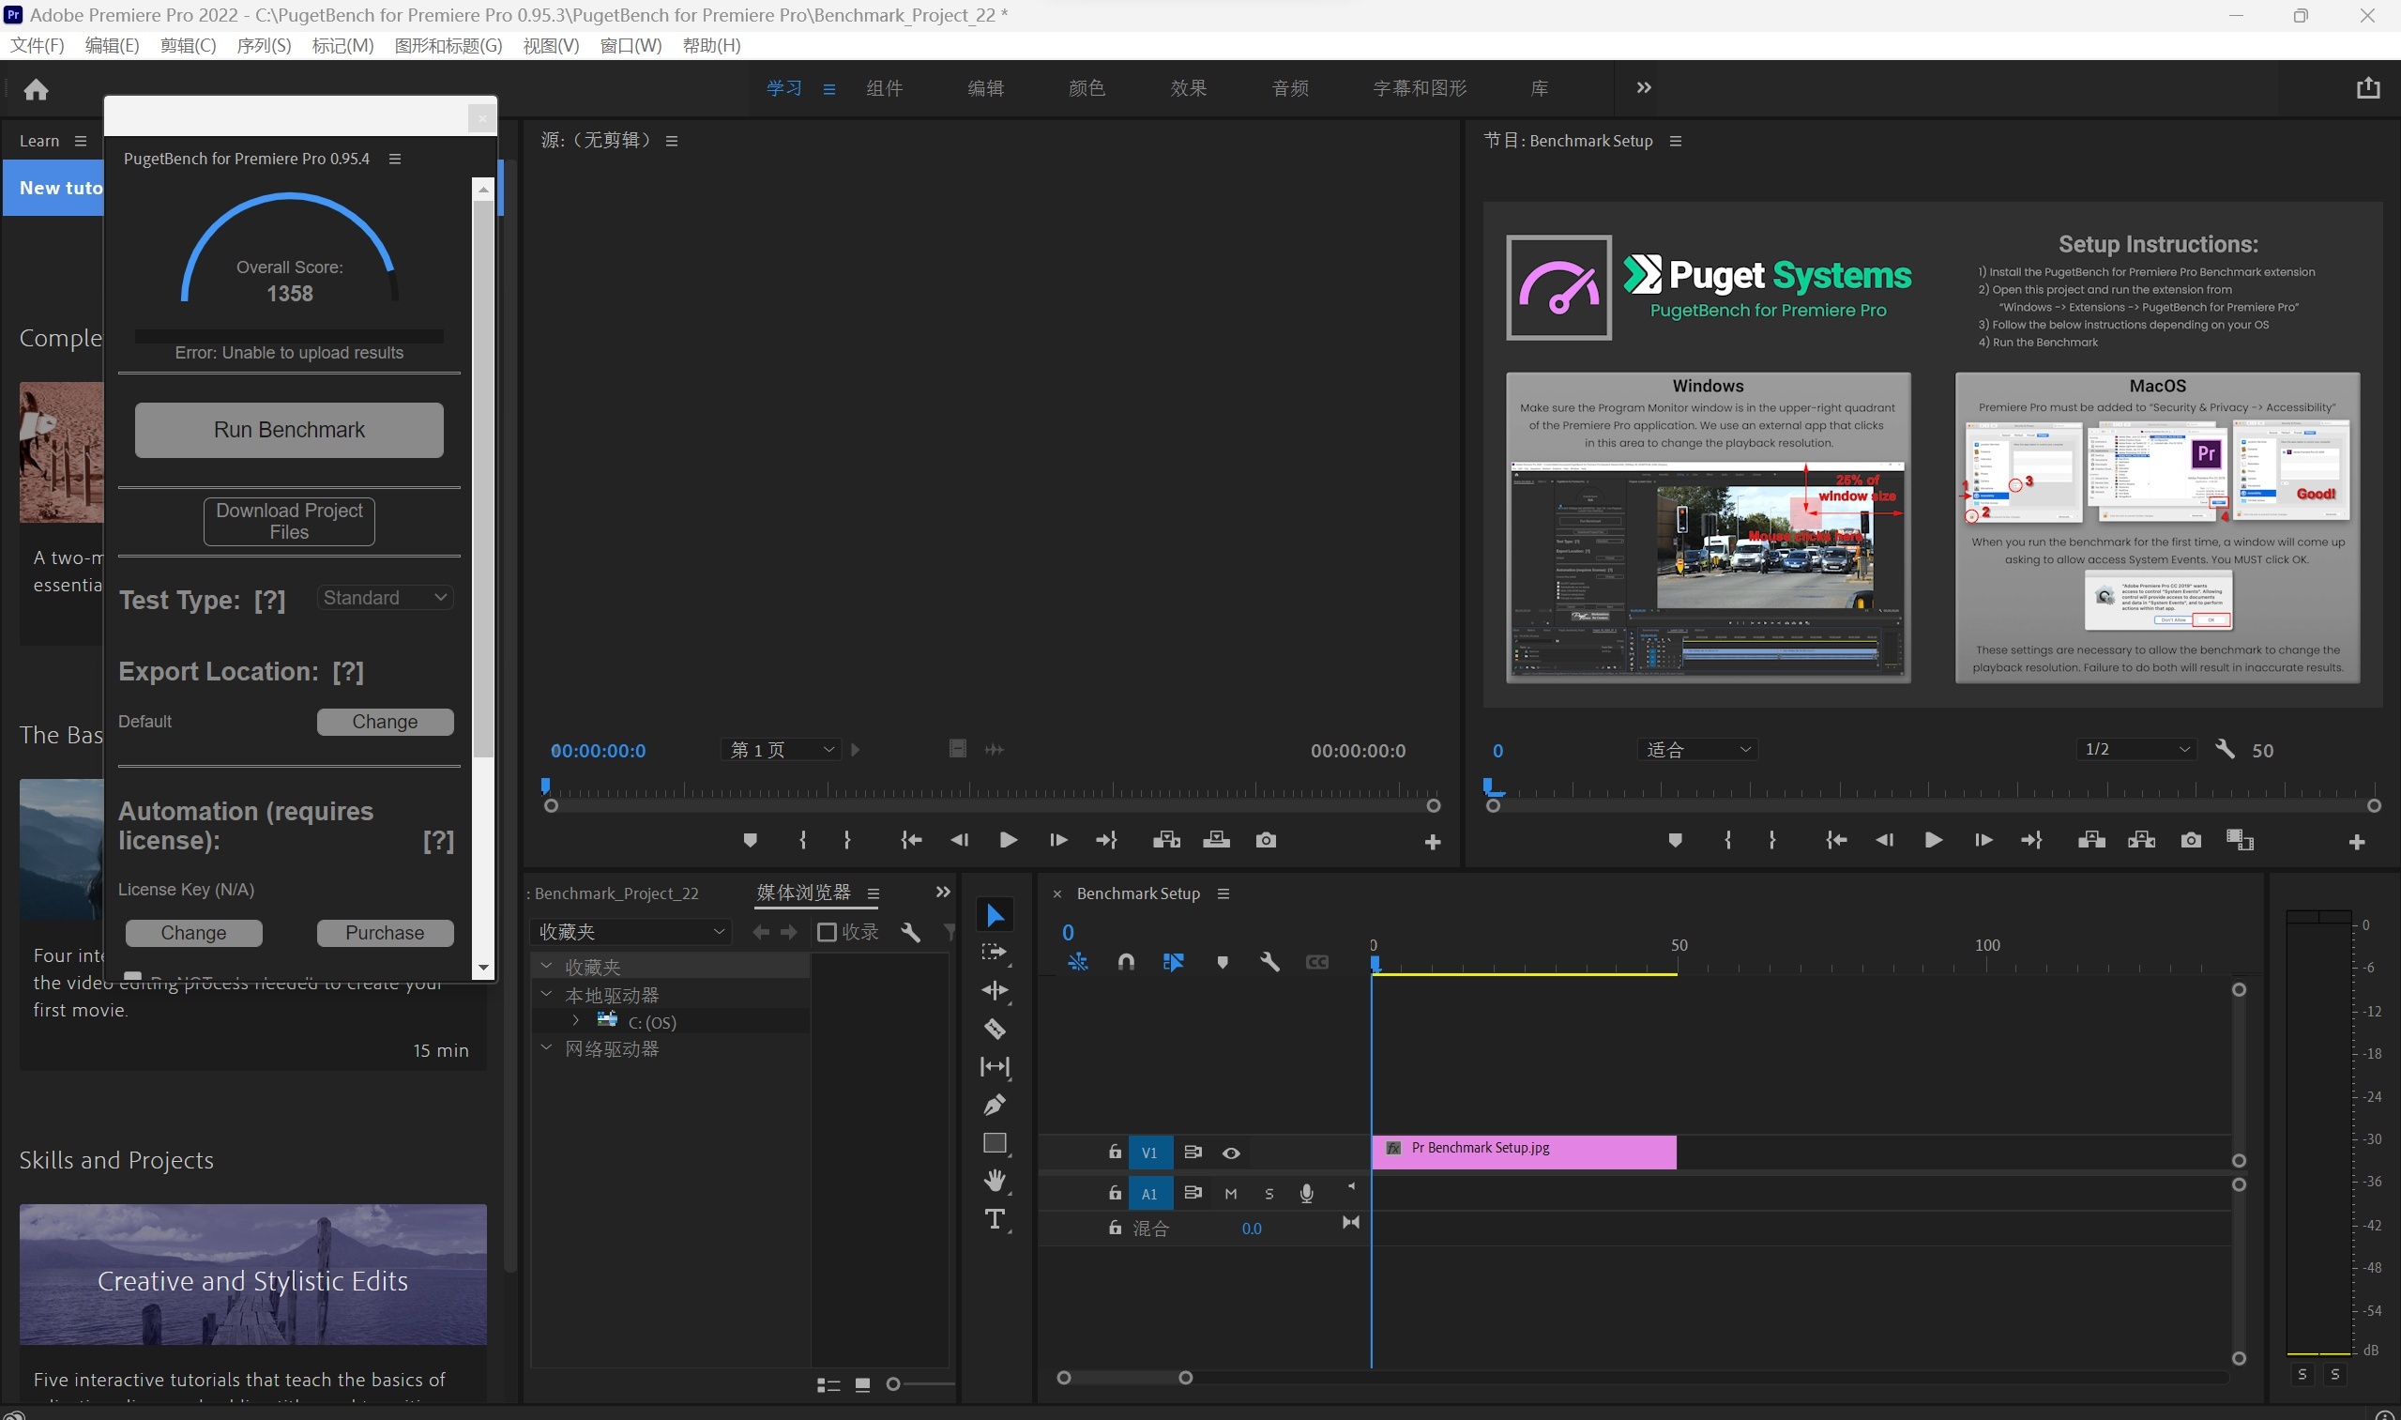Click the Run Benchmark button
Image resolution: width=2401 pixels, height=1420 pixels.
pos(289,430)
